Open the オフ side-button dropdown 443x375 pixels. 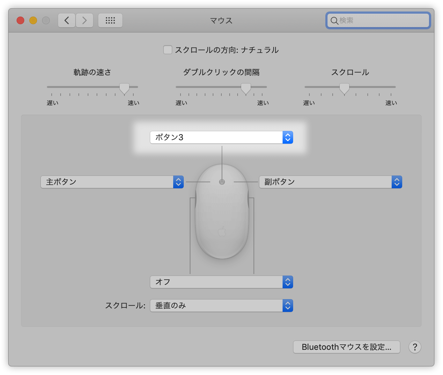click(x=221, y=282)
